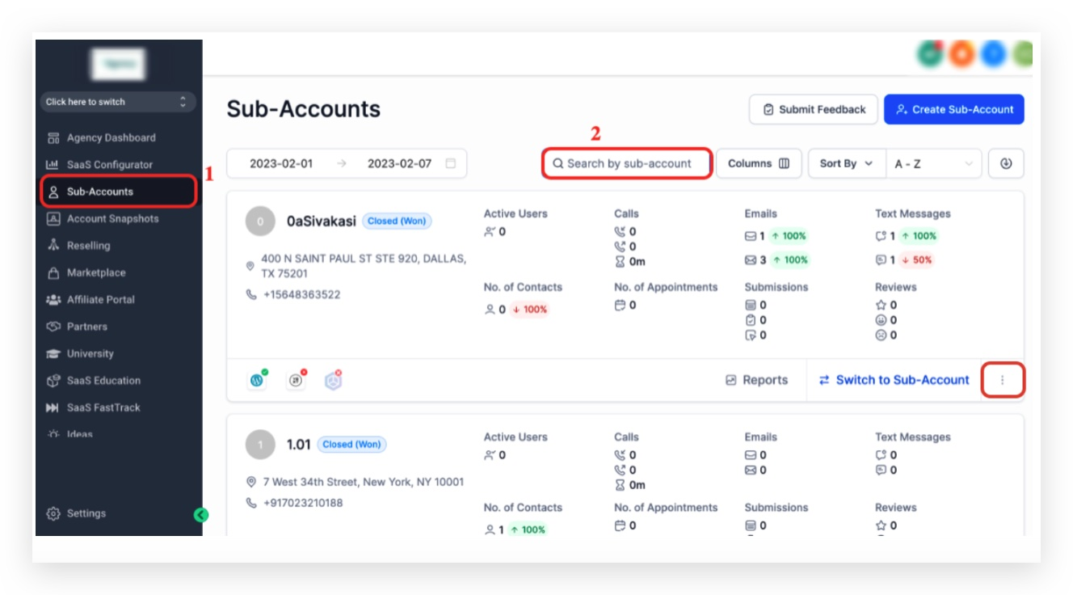Image resolution: width=1073 pixels, height=595 pixels.
Task: Click the 1.01 avatar circle
Action: (x=260, y=445)
